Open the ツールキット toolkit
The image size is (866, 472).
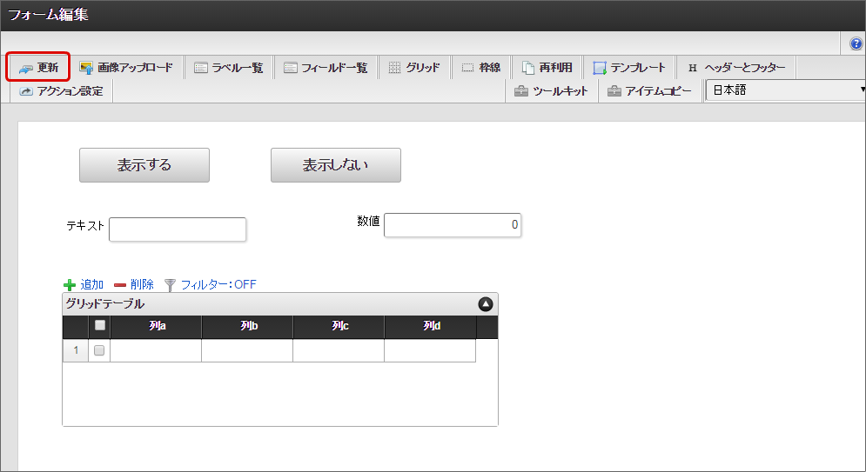tap(551, 91)
